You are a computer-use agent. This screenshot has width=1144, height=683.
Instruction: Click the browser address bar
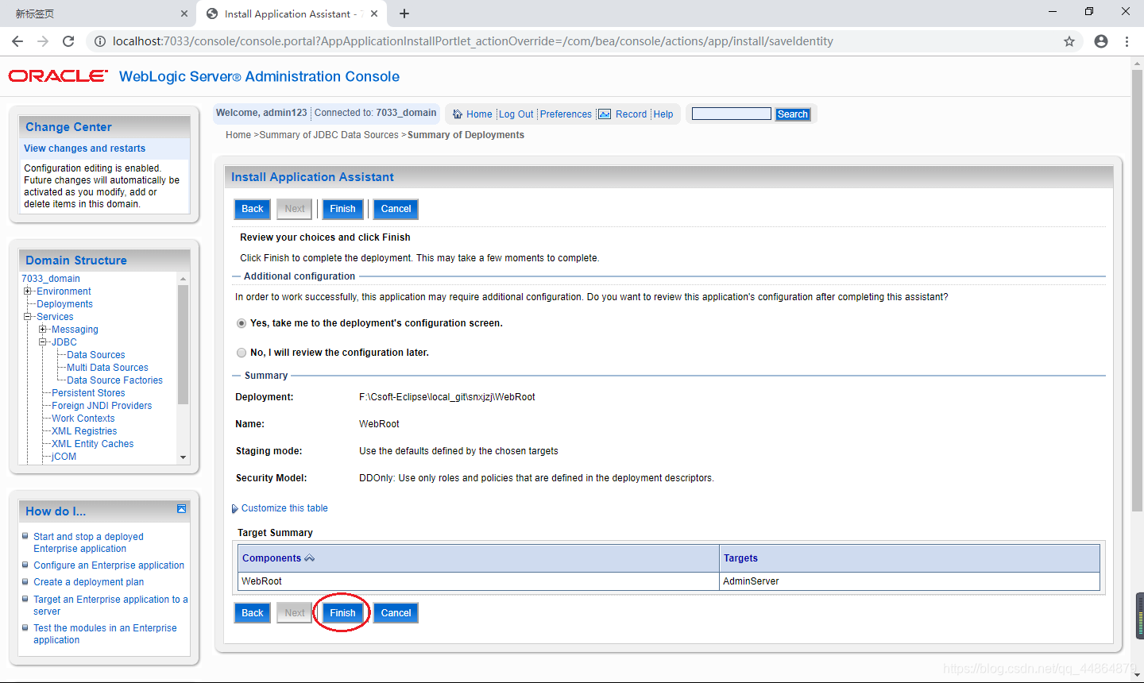point(584,41)
